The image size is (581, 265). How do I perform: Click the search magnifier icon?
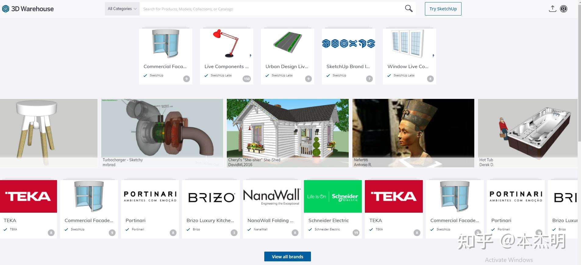408,9
